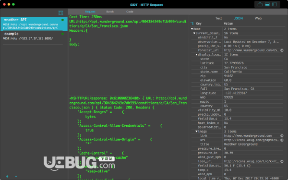Toggle the sidebar layout icon
The image size is (288, 180).
point(275,4)
